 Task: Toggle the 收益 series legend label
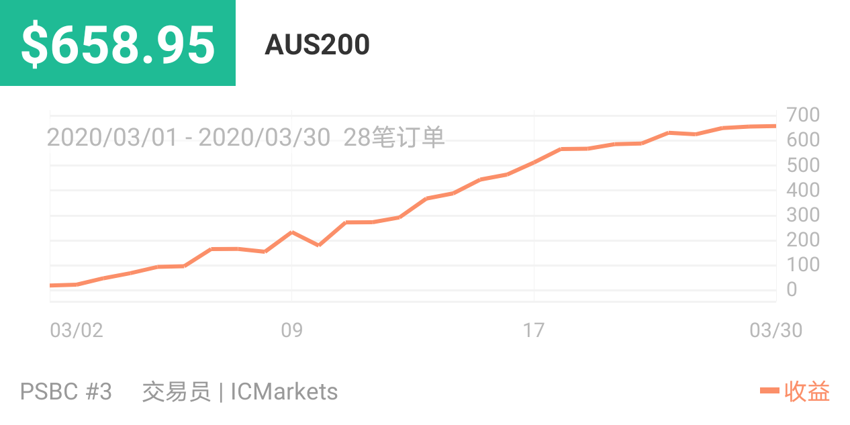(807, 391)
